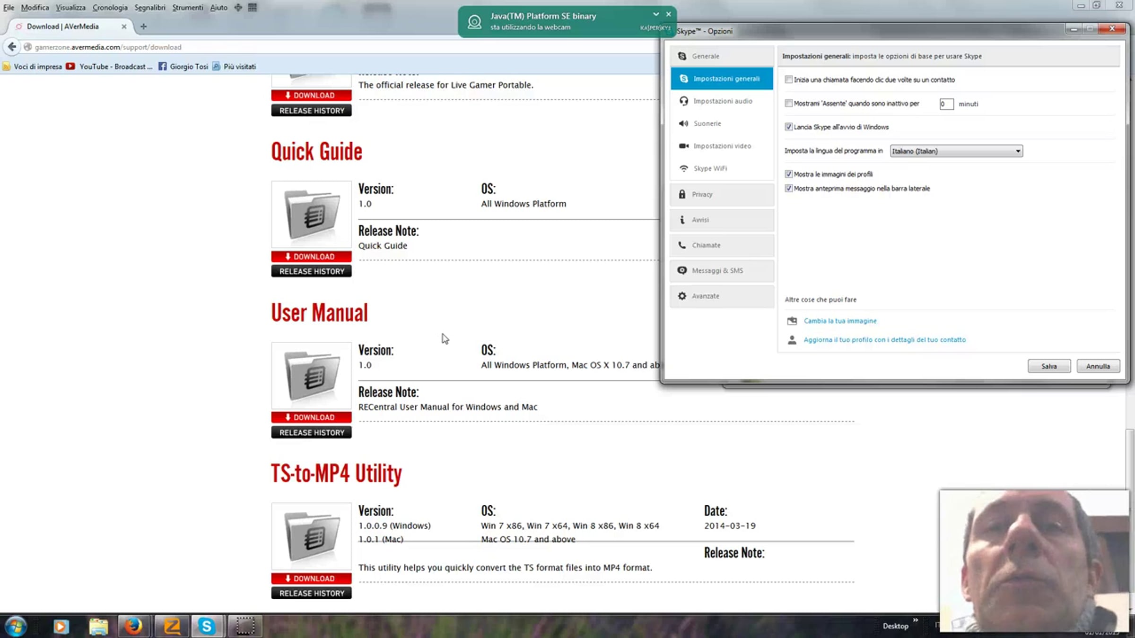Open Messaggi & SMS category
Screen dimensions: 1135x638
(x=722, y=270)
